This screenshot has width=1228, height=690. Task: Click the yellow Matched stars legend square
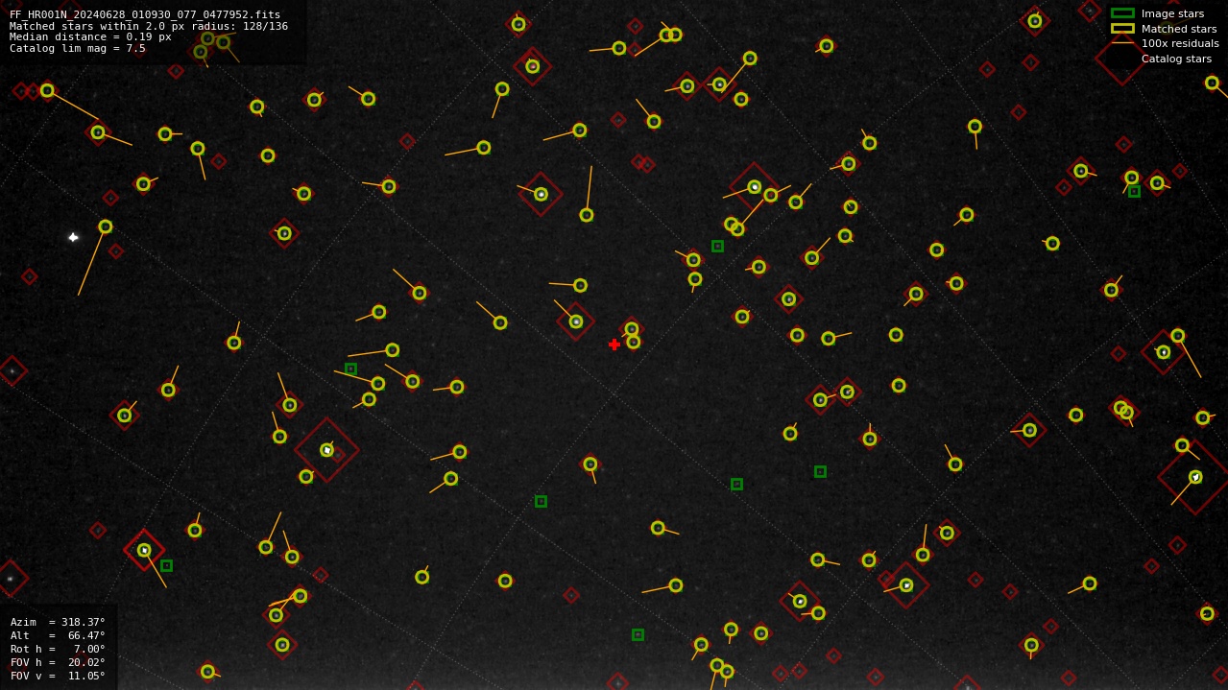pos(1122,29)
